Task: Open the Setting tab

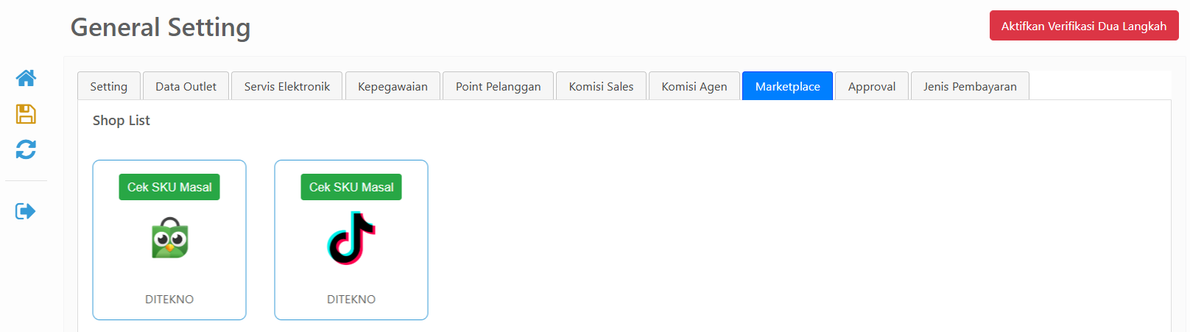Action: (109, 86)
